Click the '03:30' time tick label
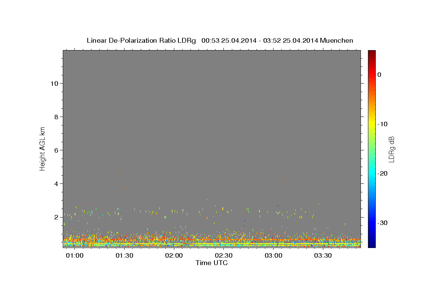This screenshot has width=446, height=297. (323, 256)
